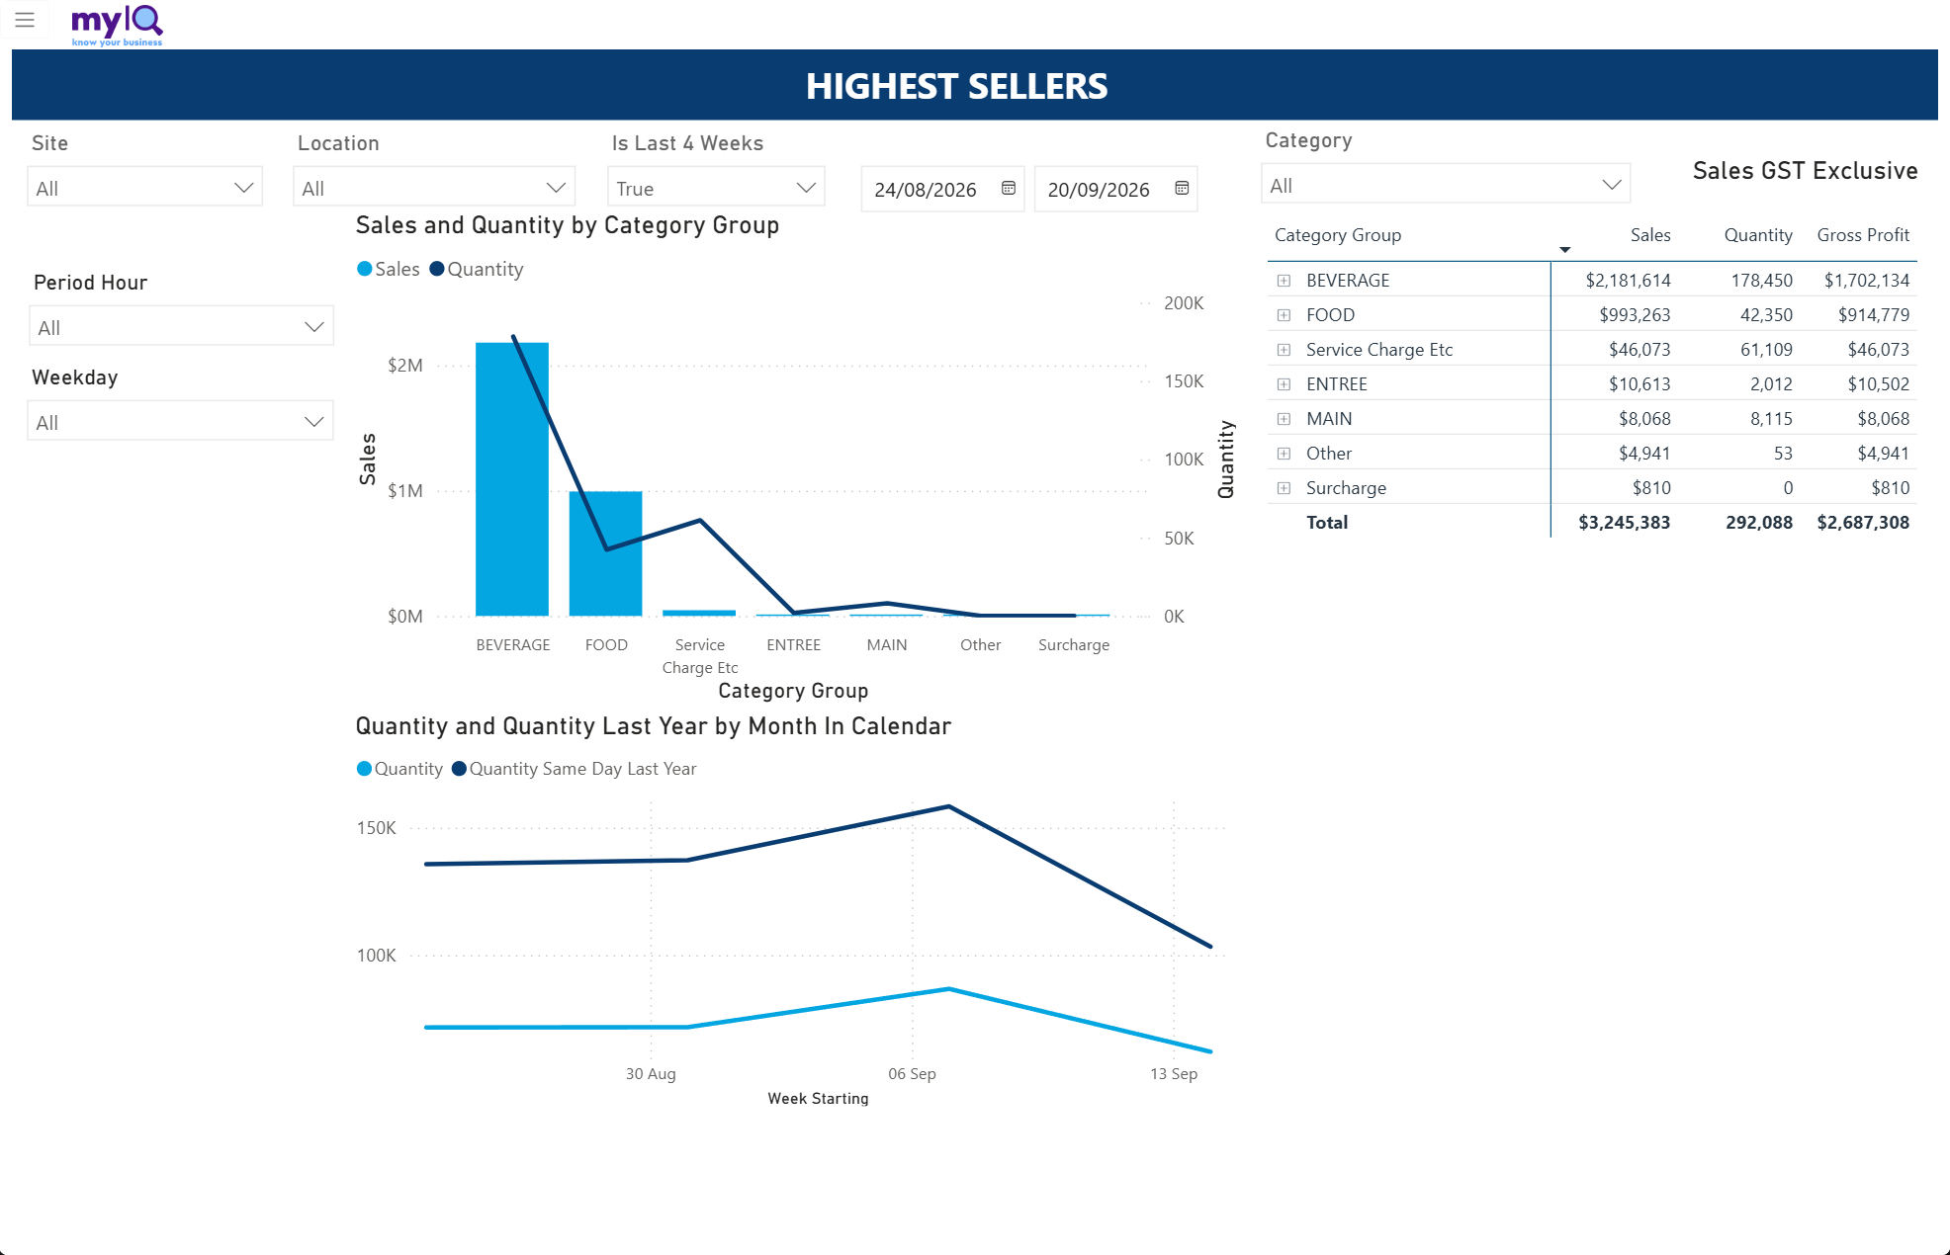Open the Category filter dropdown
This screenshot has height=1255, width=1950.
pyautogui.click(x=1446, y=185)
